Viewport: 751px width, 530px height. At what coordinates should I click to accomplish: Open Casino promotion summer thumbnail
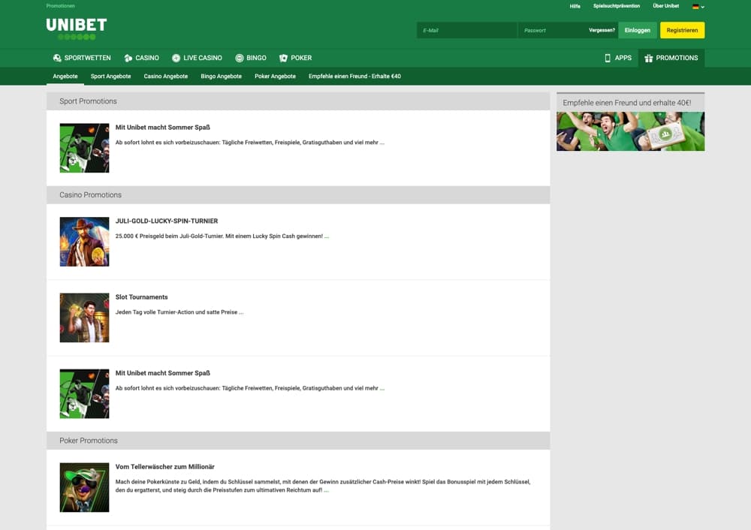(x=84, y=393)
